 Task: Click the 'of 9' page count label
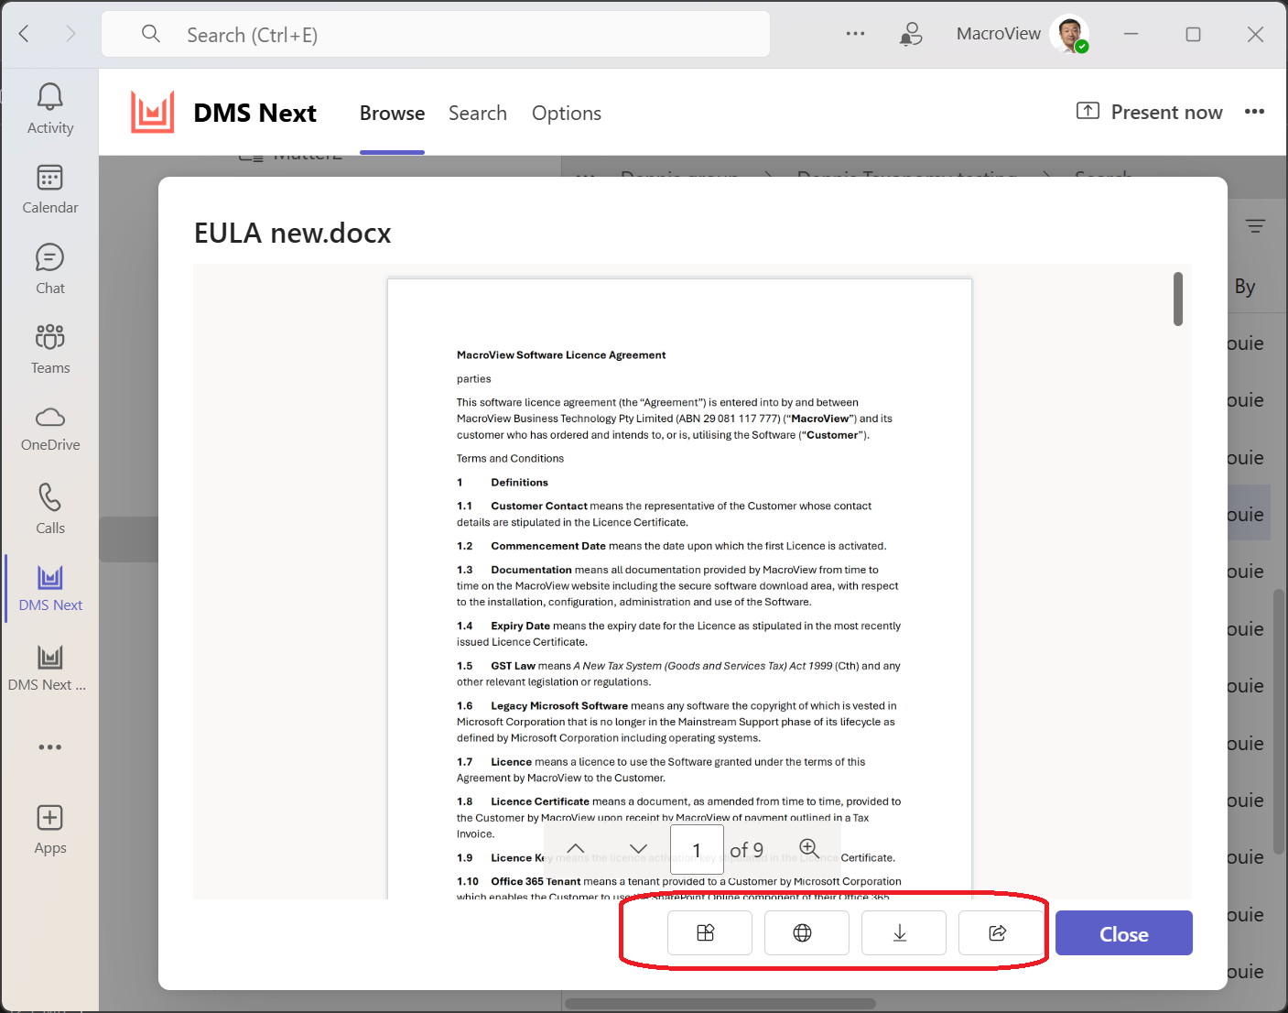(x=746, y=850)
